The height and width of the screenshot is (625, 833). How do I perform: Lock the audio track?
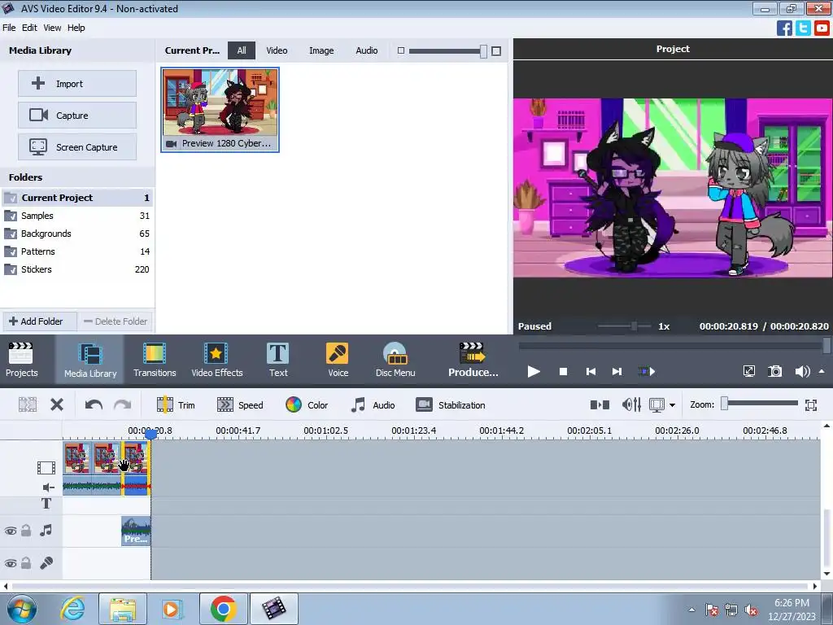coord(26,531)
